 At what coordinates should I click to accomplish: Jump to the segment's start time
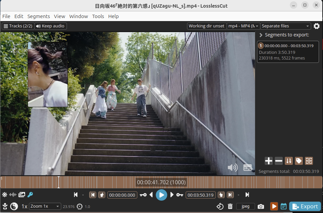[x=93, y=195]
